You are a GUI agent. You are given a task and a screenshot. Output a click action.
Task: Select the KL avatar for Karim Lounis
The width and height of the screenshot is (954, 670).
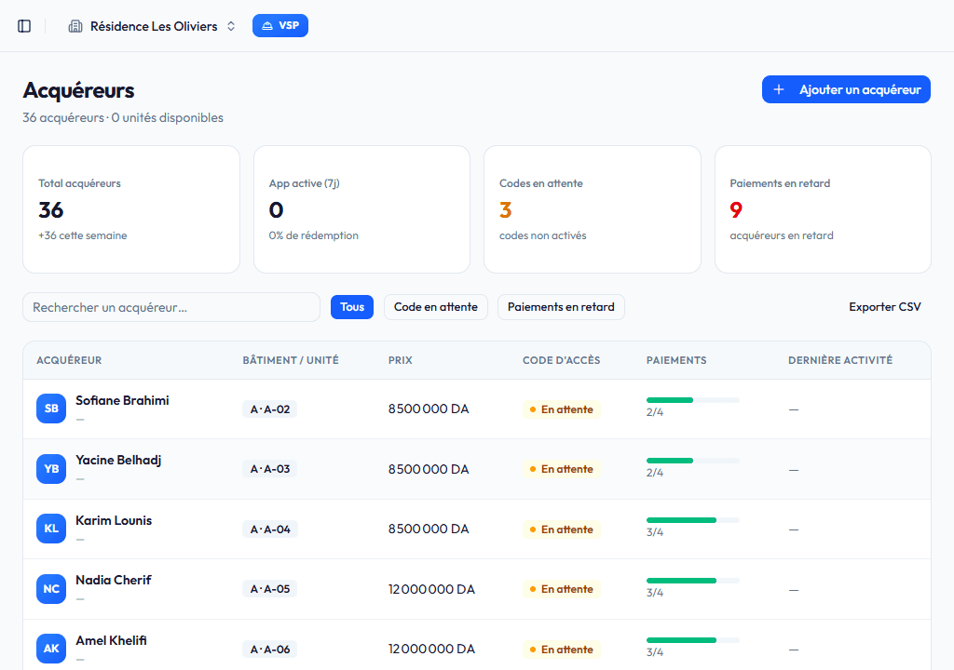(51, 529)
